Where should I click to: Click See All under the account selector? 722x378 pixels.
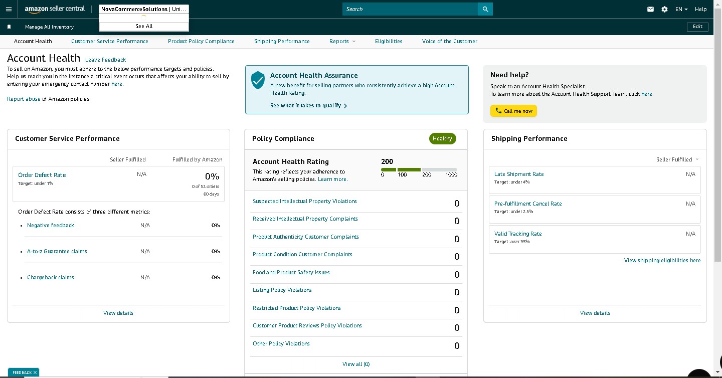click(144, 26)
